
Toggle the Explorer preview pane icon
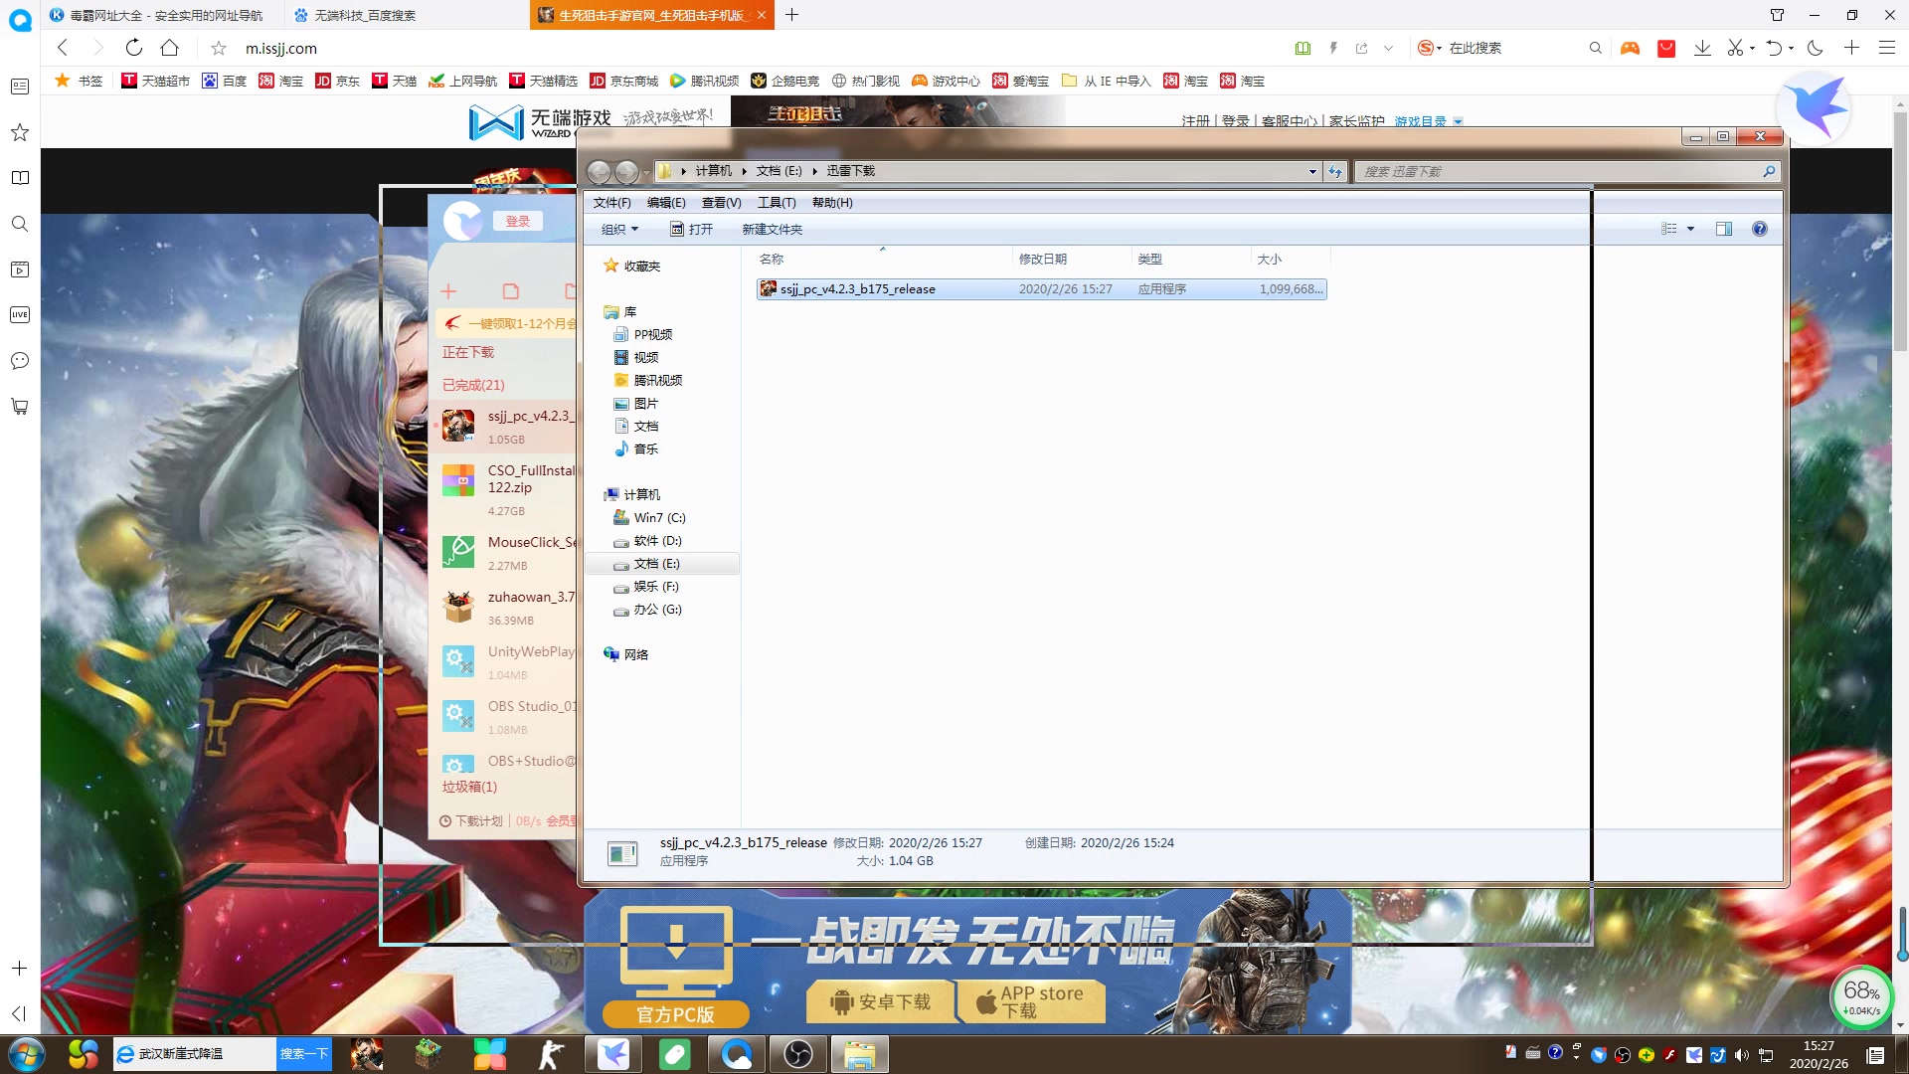click(x=1724, y=229)
